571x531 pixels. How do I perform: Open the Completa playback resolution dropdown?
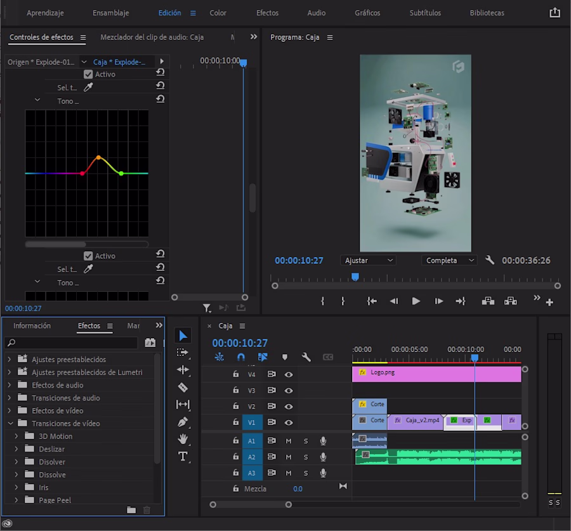(x=449, y=260)
